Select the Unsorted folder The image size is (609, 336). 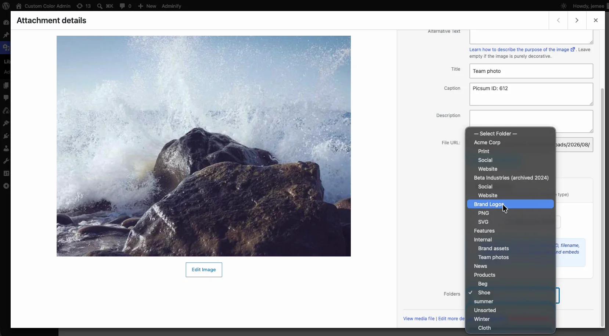tap(510, 310)
